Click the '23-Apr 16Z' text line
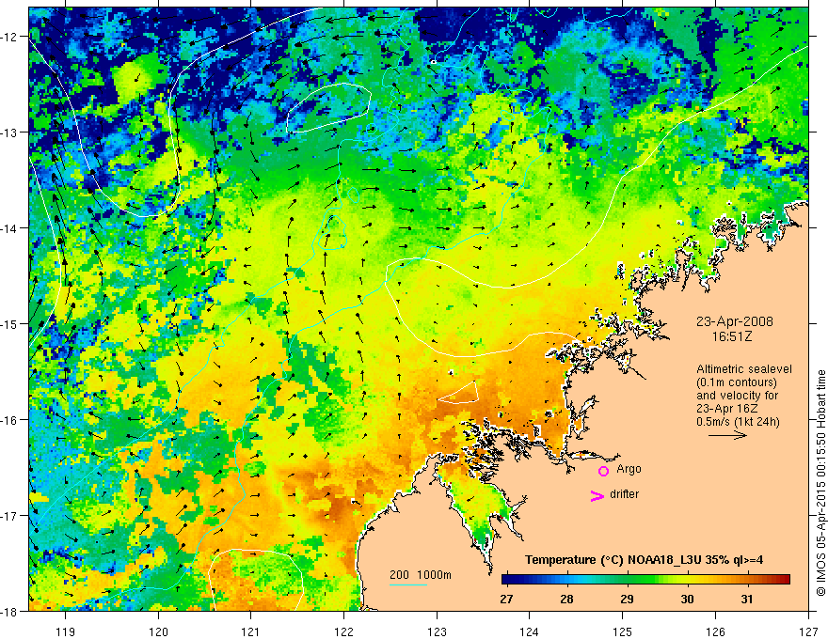 725,409
